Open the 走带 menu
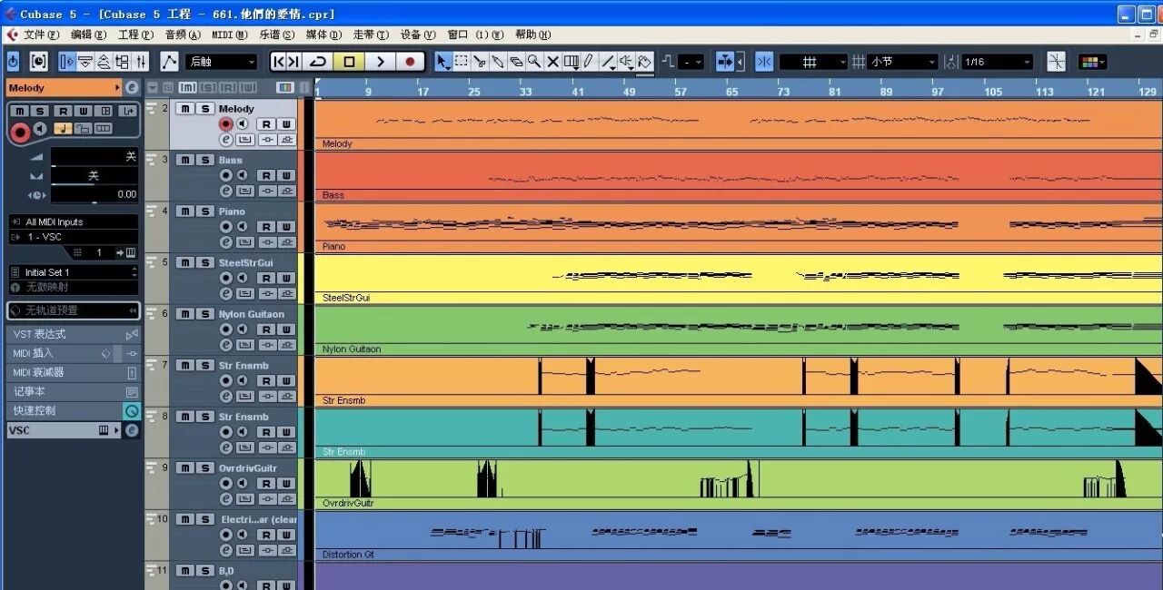This screenshot has width=1163, height=590. click(x=370, y=34)
